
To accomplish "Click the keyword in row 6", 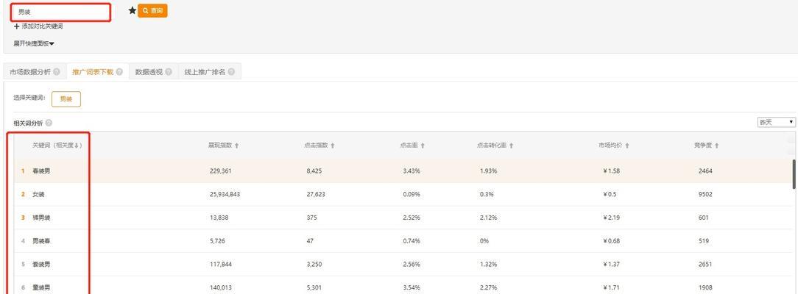I will pos(41,288).
